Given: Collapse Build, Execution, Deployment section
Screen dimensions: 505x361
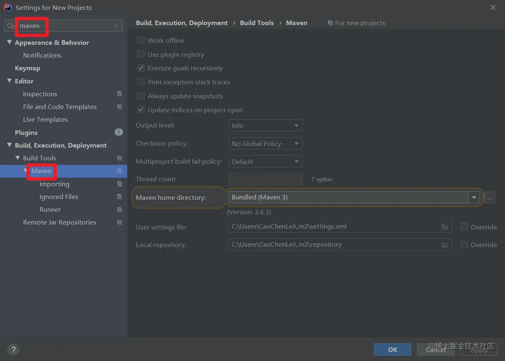Looking at the screenshot, I should click(x=9, y=145).
